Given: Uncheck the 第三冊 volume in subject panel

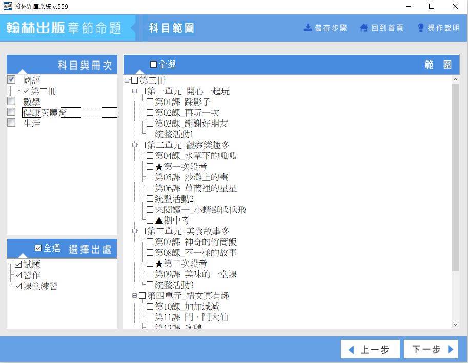Looking at the screenshot, I should [x=26, y=91].
